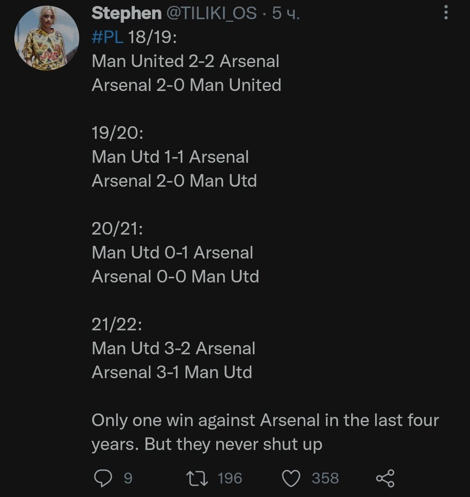
Task: Open the three-dot more options menu
Action: 446,13
